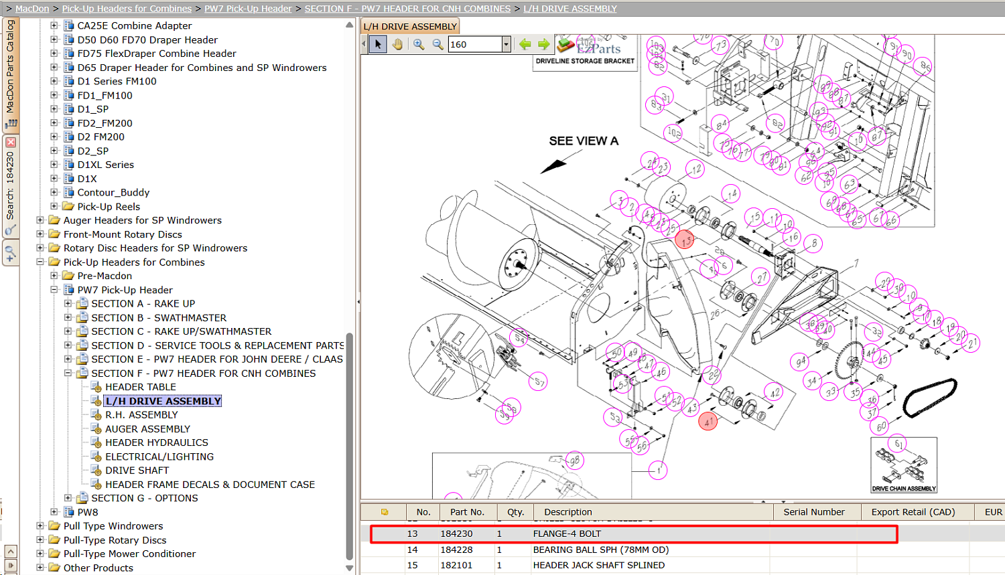This screenshot has width=1005, height=575.
Task: Go to next diagram with green right arrow
Action: (543, 44)
